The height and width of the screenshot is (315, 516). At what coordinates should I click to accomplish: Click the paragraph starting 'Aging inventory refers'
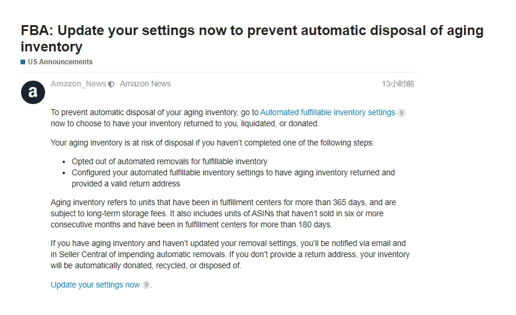[x=223, y=213]
